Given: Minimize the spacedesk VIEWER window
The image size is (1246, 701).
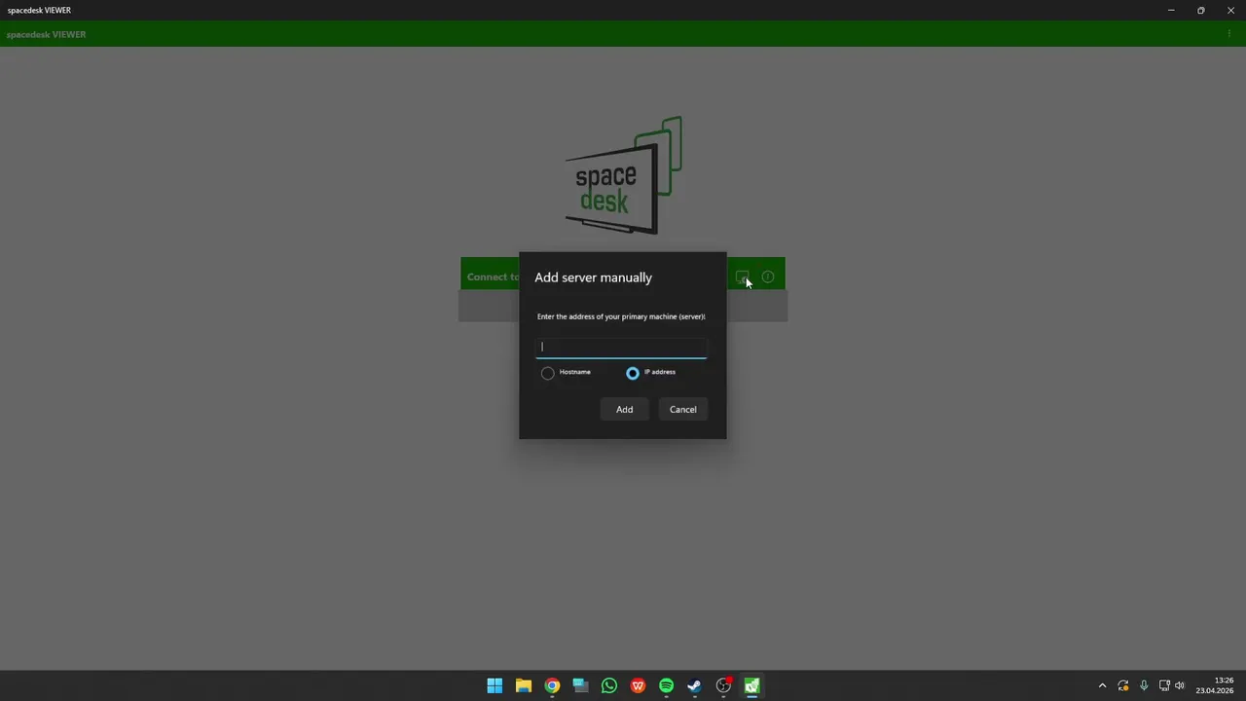Looking at the screenshot, I should (1171, 10).
